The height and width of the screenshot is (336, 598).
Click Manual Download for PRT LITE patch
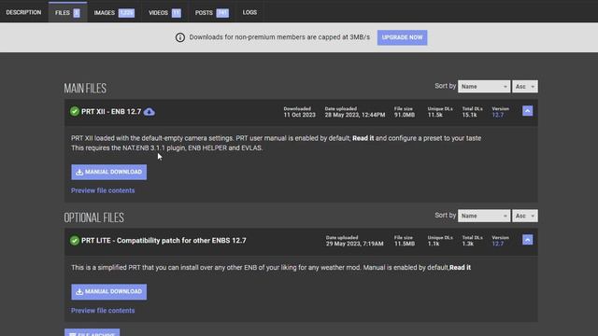(108, 291)
